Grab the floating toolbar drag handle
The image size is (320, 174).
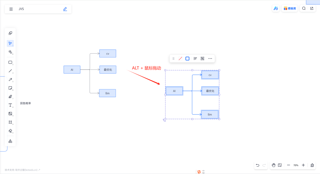(173, 59)
